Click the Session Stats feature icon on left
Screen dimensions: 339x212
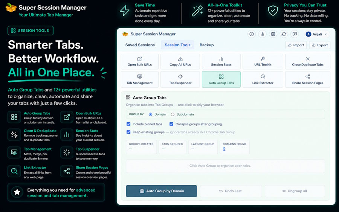tap(67, 135)
